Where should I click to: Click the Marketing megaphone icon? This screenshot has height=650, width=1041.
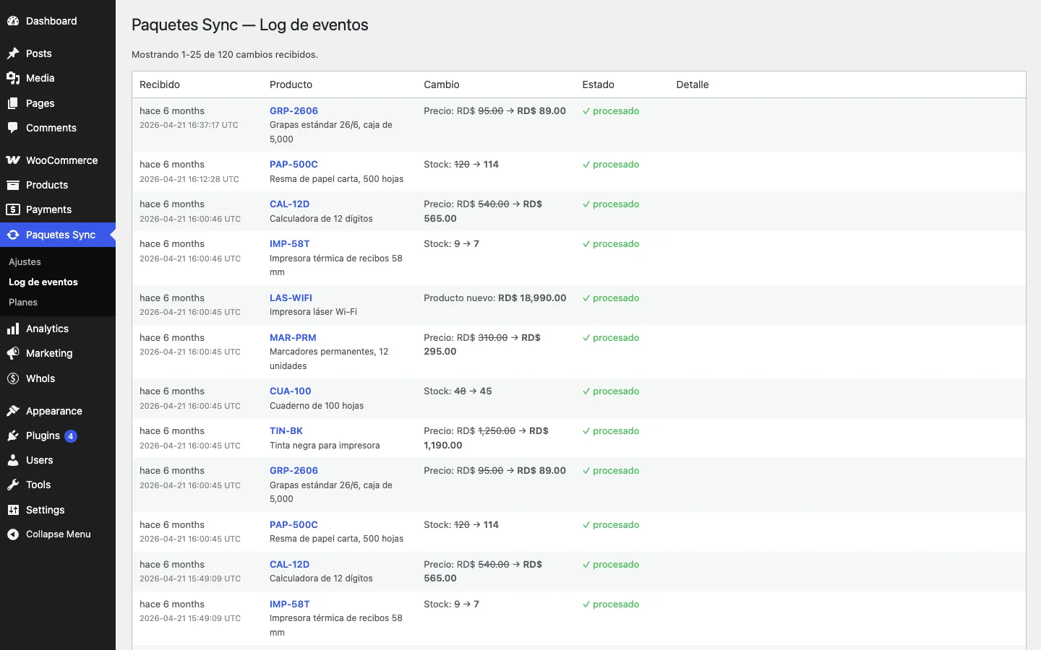tap(13, 353)
